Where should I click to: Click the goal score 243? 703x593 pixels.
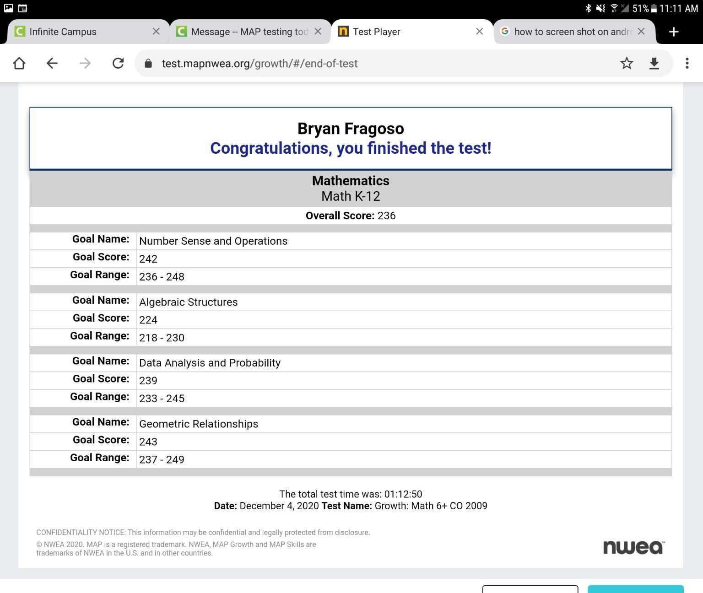coord(148,442)
